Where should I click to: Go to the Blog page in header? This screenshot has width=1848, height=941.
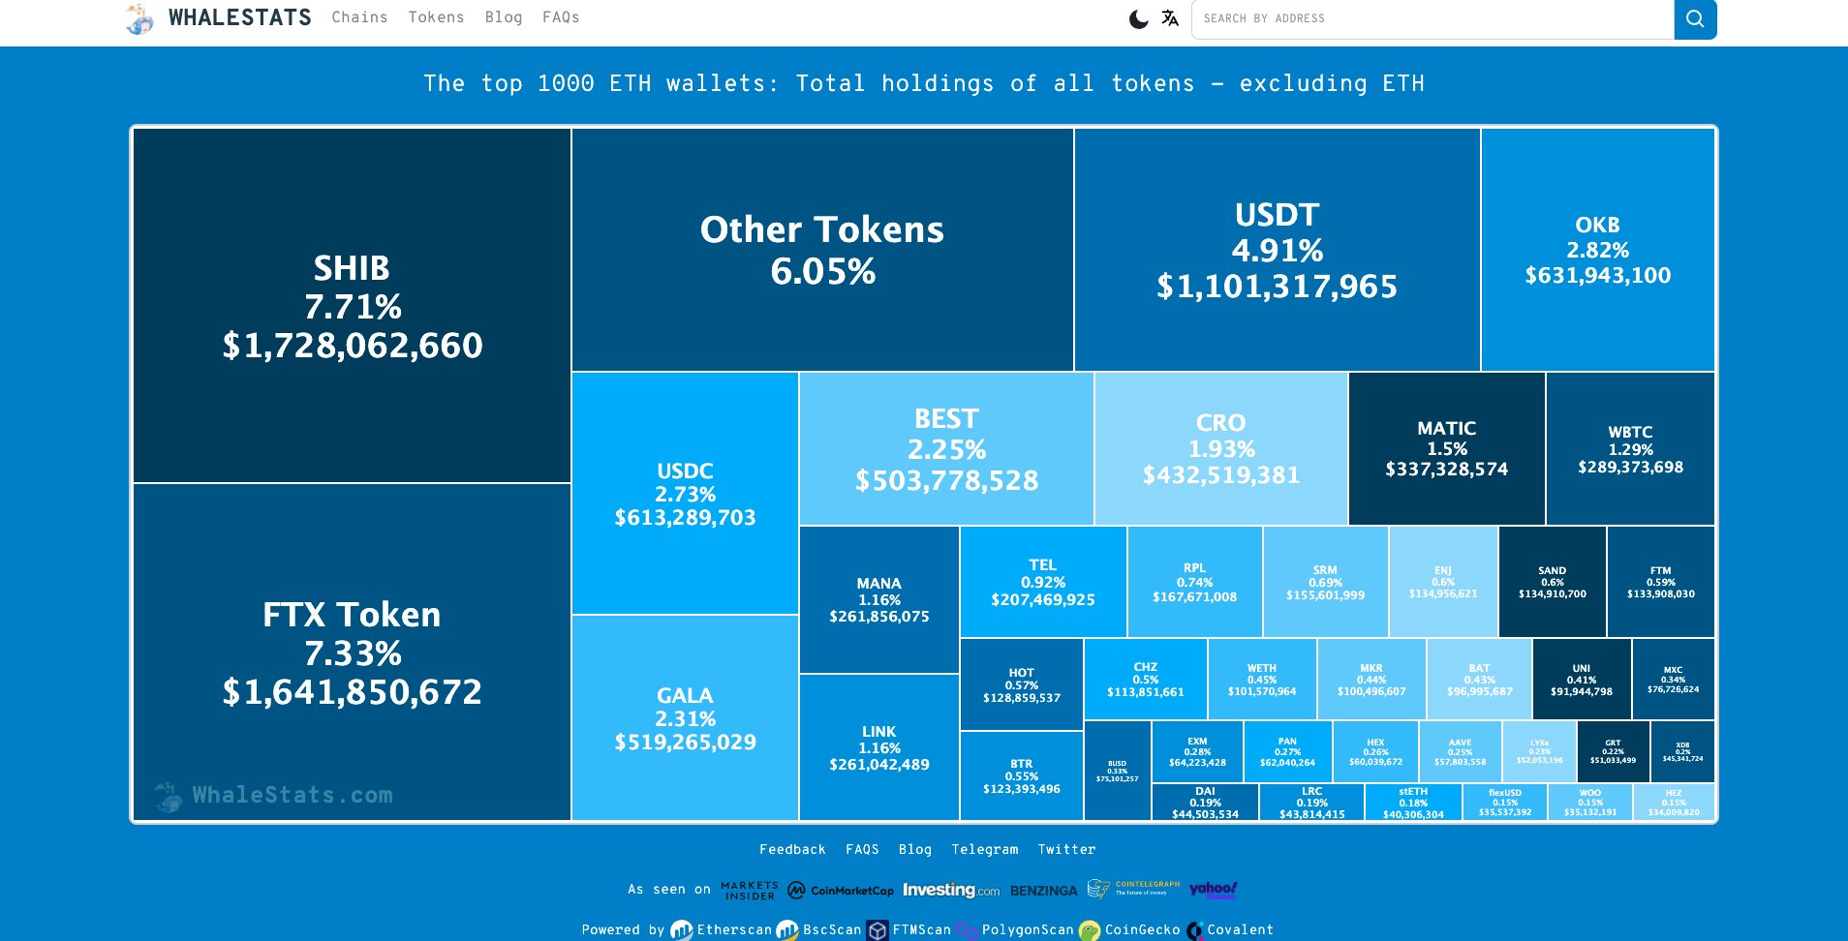[x=504, y=17]
